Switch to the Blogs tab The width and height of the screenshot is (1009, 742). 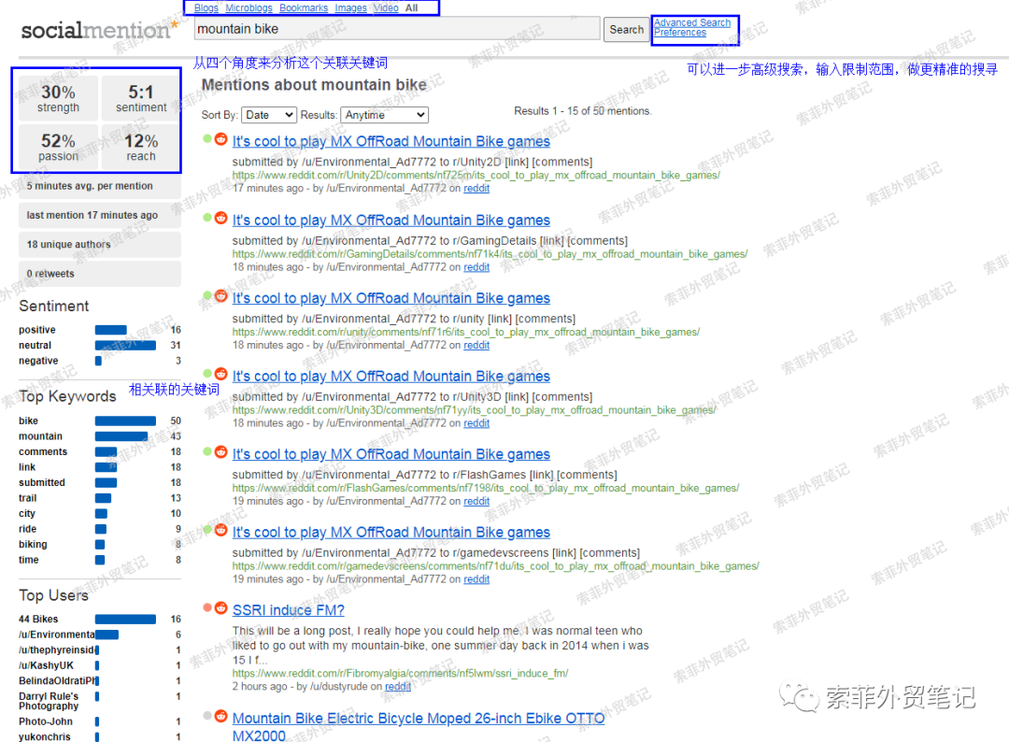pyautogui.click(x=206, y=7)
